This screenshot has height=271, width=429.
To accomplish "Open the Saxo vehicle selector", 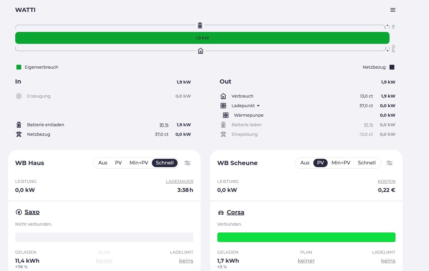I will [32, 212].
